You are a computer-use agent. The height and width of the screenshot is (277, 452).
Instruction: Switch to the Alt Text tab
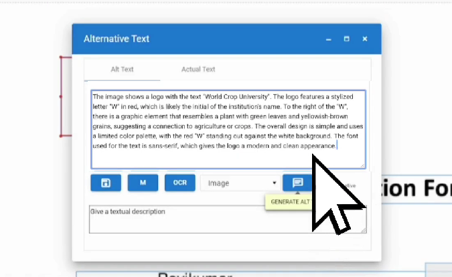point(122,69)
